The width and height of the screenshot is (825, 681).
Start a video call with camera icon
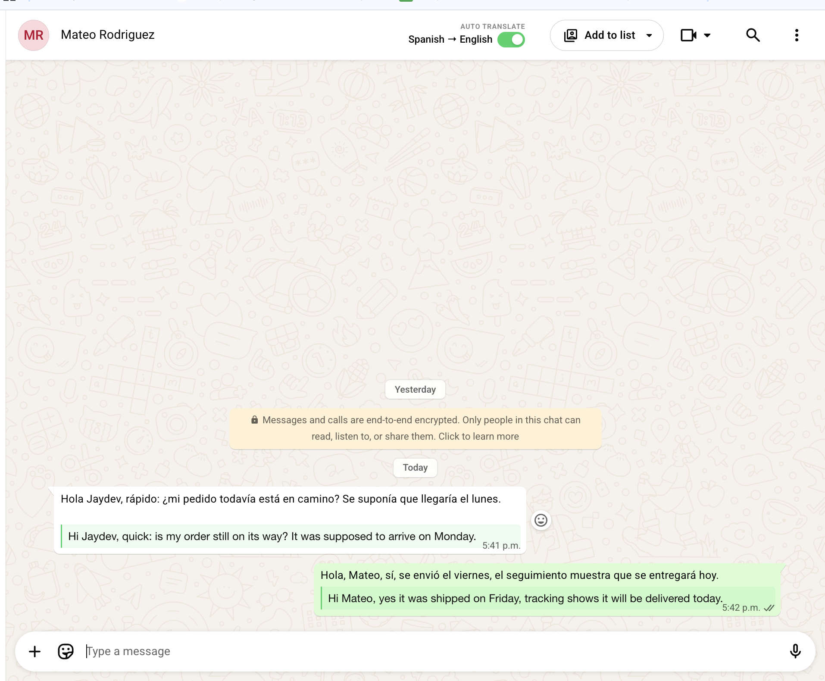(x=688, y=35)
